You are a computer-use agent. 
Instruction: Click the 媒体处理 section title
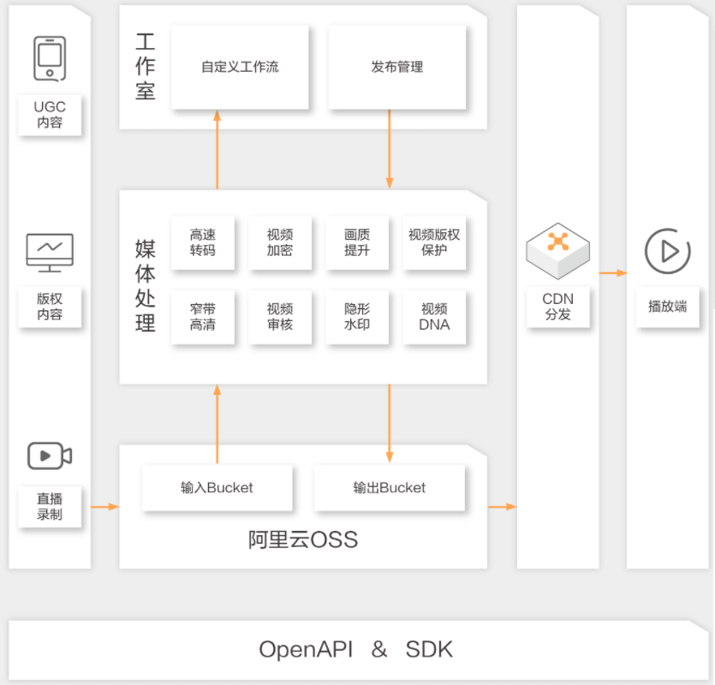point(146,286)
